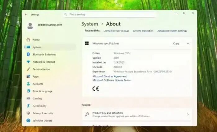Open Personalization via its brush icon
The height and width of the screenshot is (132, 217).
tap(29, 69)
